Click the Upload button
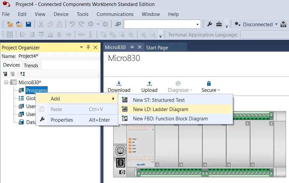 pos(149,87)
